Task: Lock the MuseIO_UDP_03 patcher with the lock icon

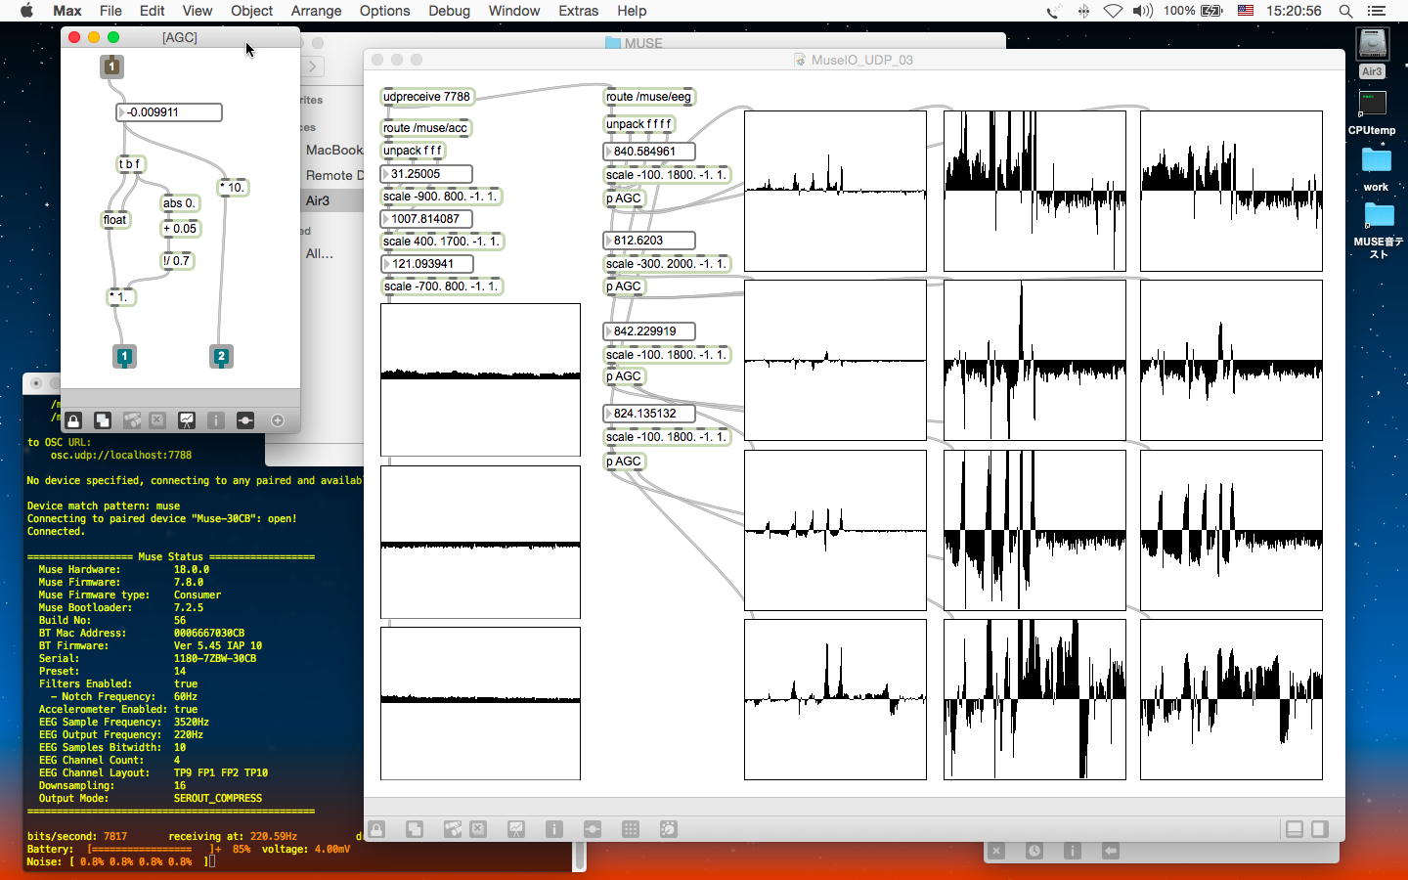Action: [x=376, y=829]
